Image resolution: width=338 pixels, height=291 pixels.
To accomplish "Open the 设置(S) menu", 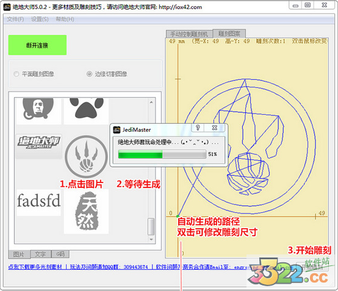I will [x=40, y=19].
